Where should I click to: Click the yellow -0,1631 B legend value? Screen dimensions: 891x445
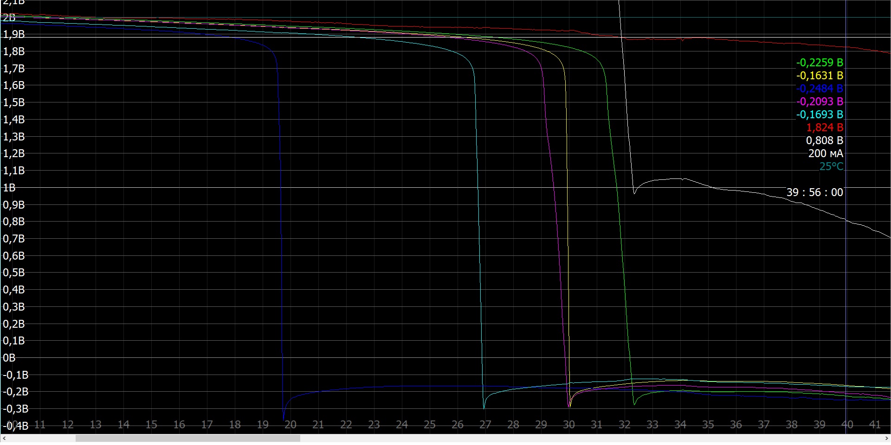819,76
